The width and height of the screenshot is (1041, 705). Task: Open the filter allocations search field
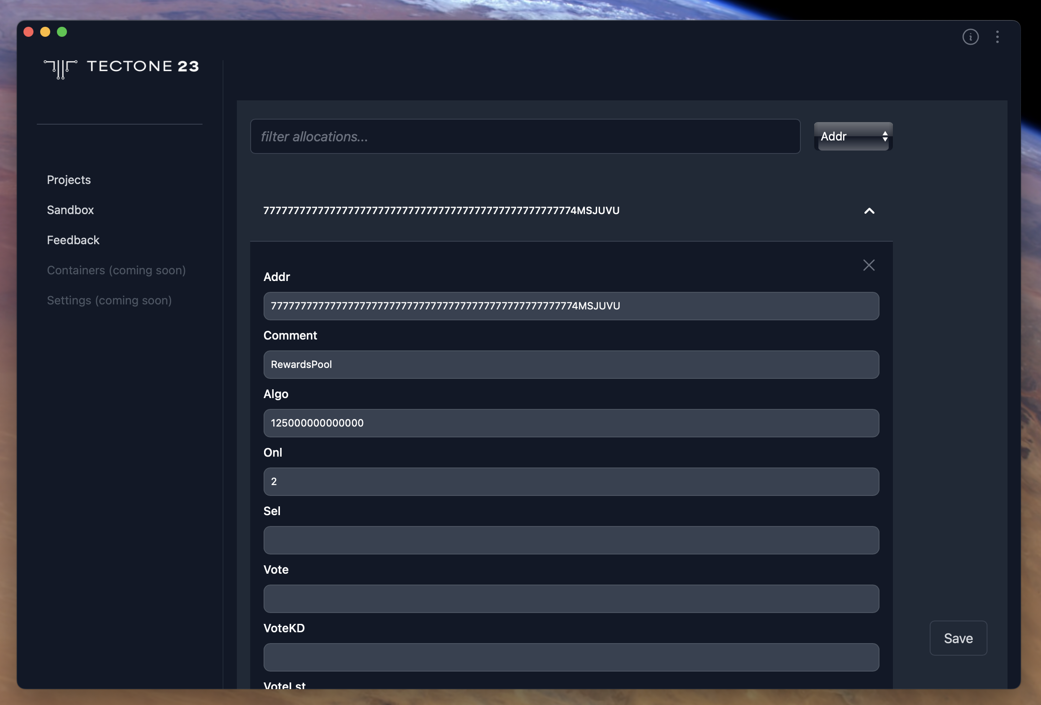tap(525, 135)
